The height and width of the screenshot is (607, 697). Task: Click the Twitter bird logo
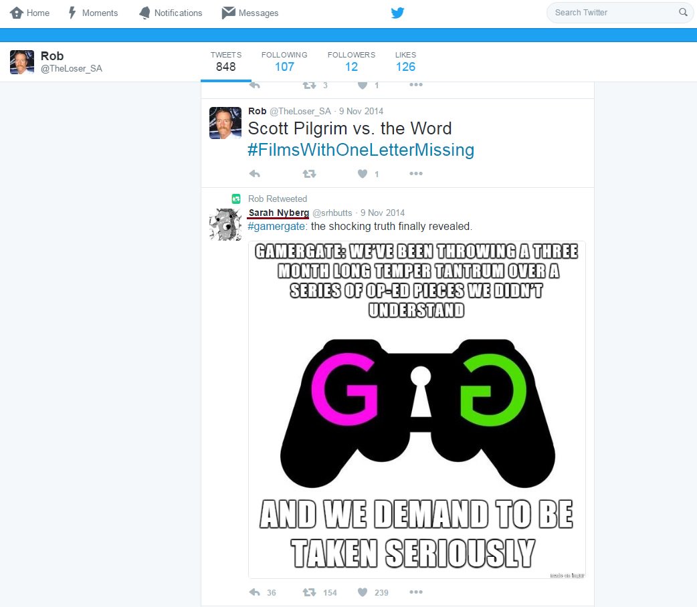pyautogui.click(x=397, y=13)
